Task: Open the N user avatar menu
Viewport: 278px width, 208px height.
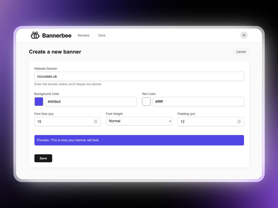Action: tap(244, 35)
